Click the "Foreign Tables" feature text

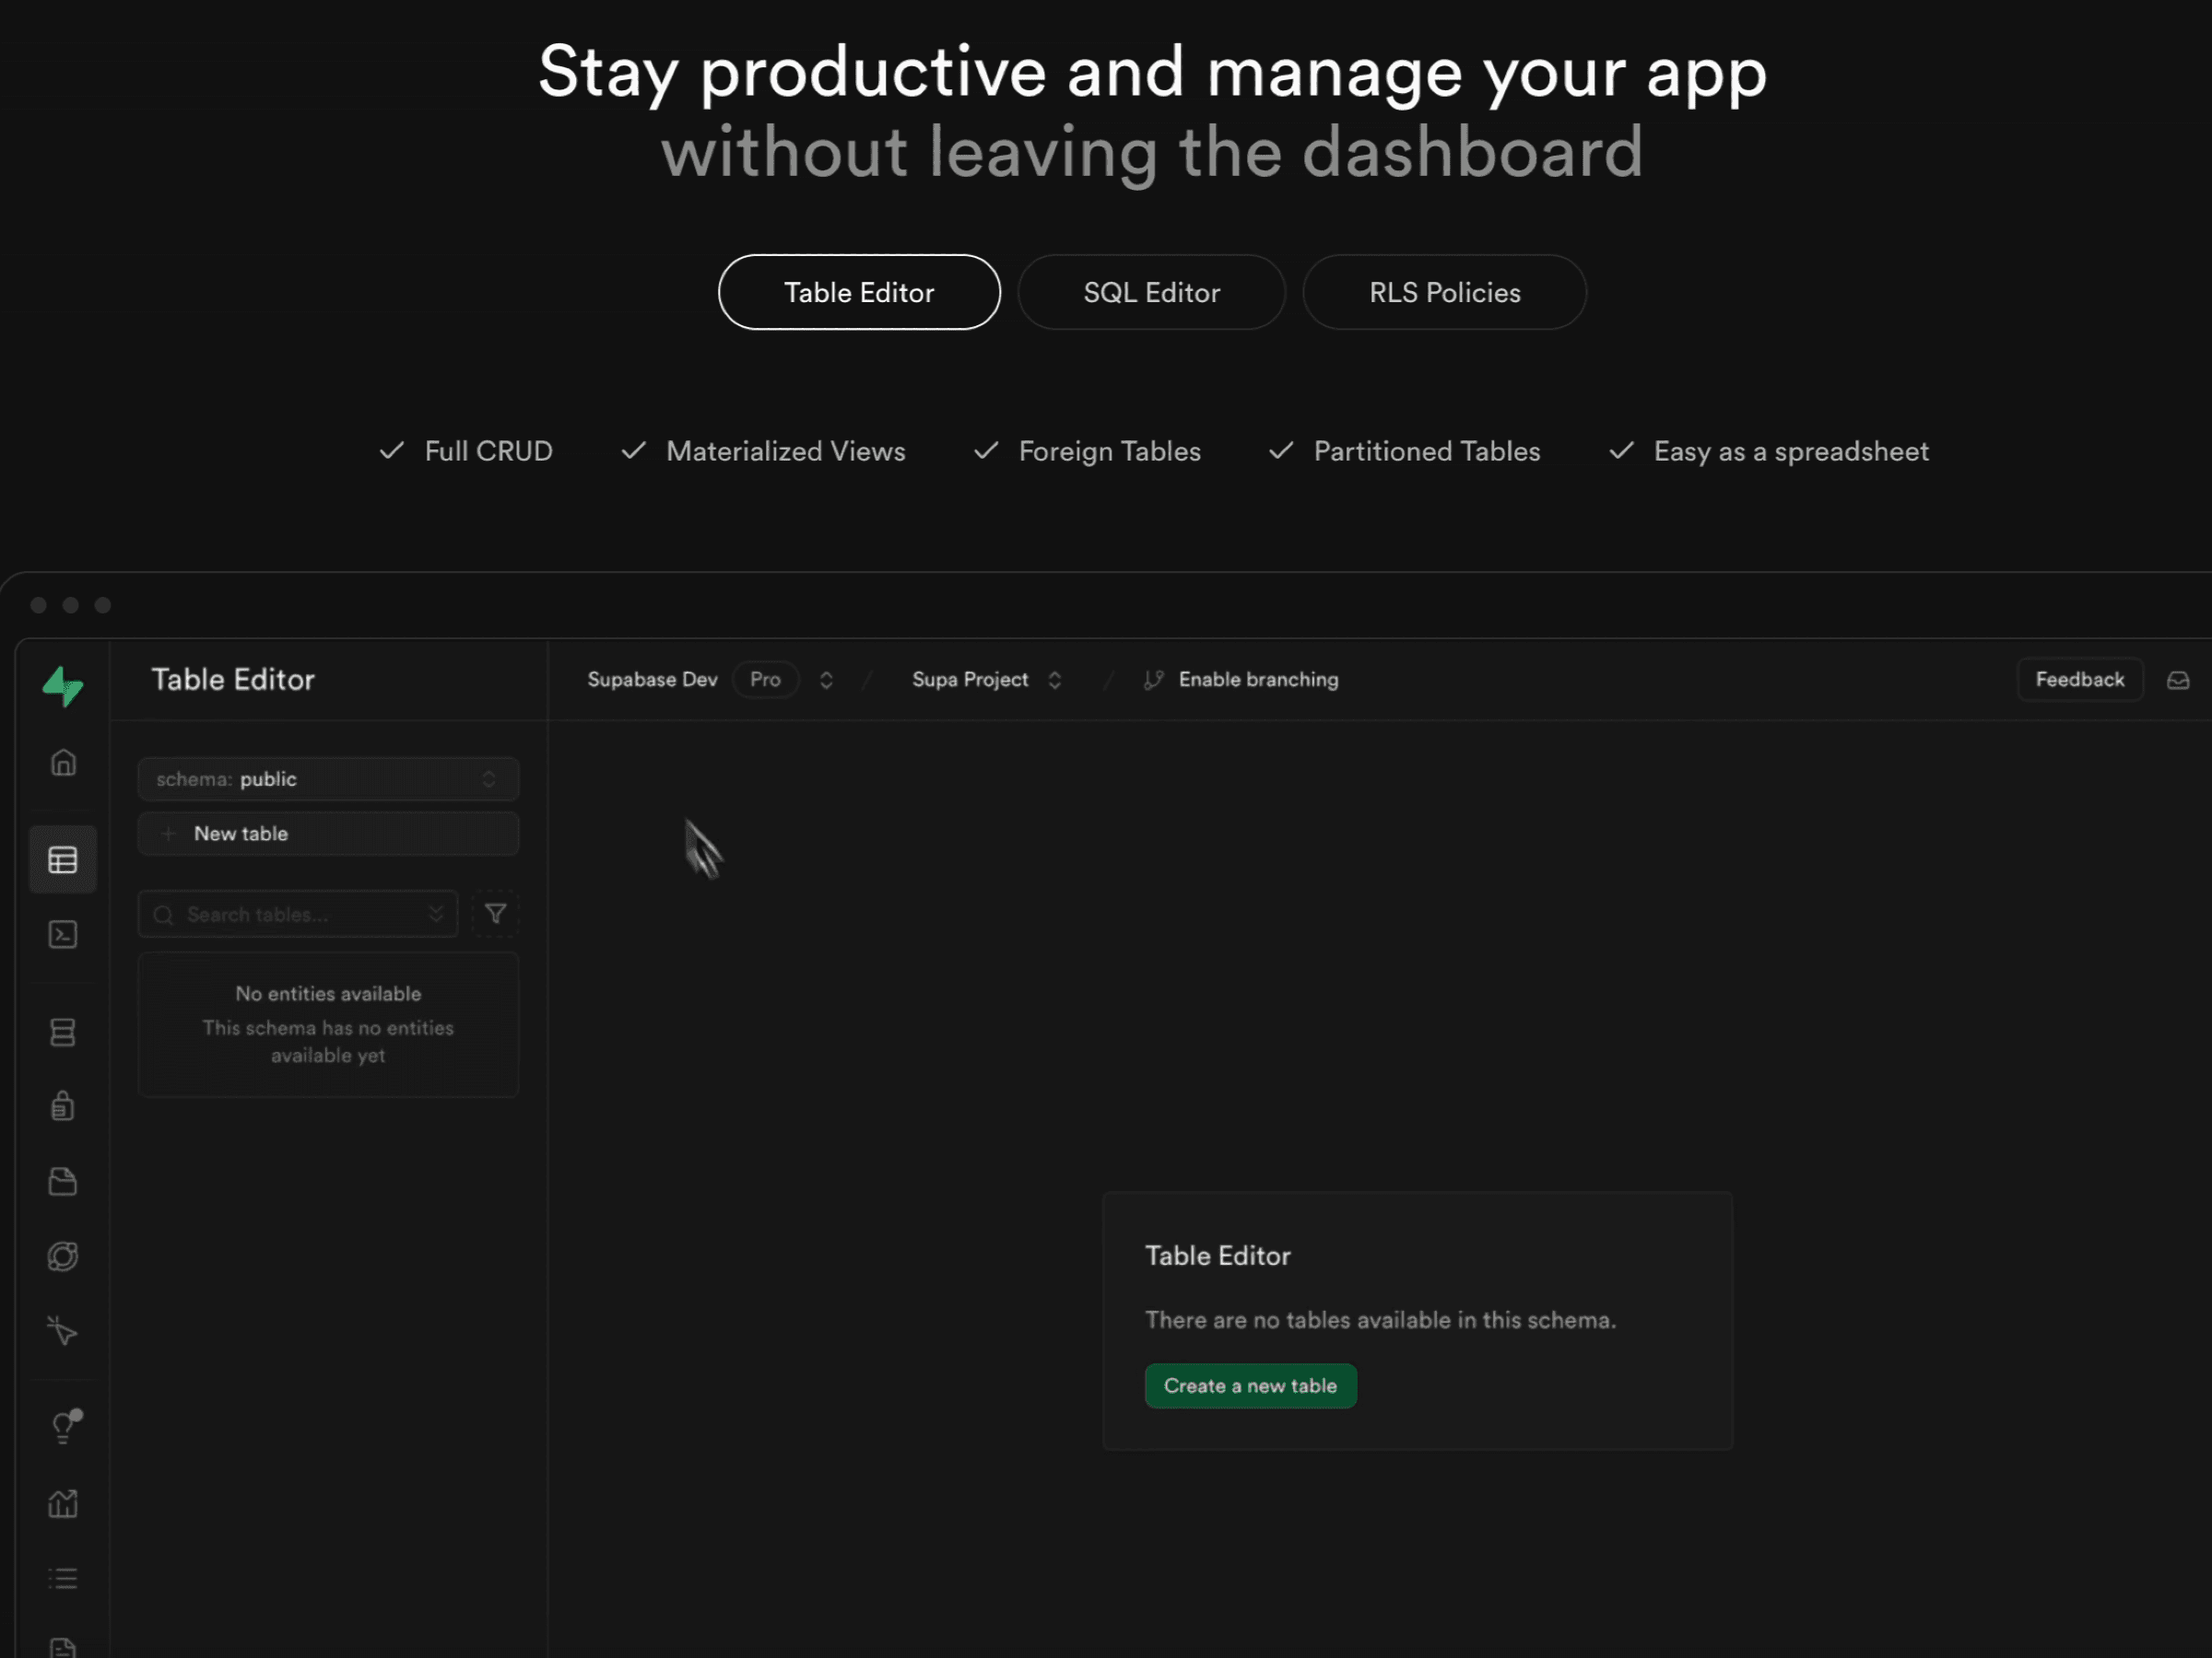tap(1109, 450)
